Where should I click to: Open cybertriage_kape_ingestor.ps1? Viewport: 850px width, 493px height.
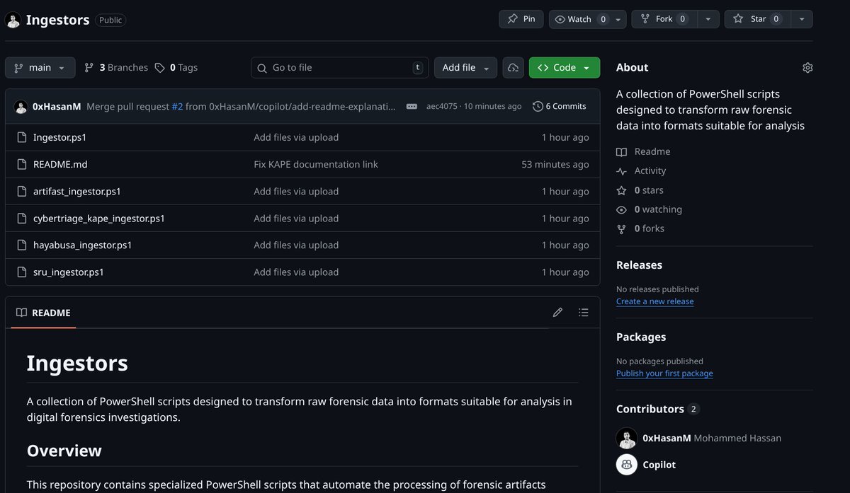(99, 218)
